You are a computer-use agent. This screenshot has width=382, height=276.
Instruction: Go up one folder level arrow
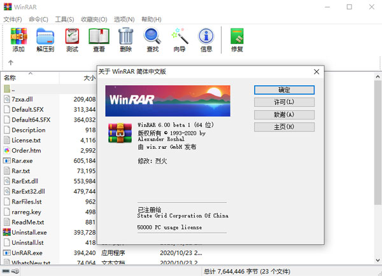click(10, 62)
